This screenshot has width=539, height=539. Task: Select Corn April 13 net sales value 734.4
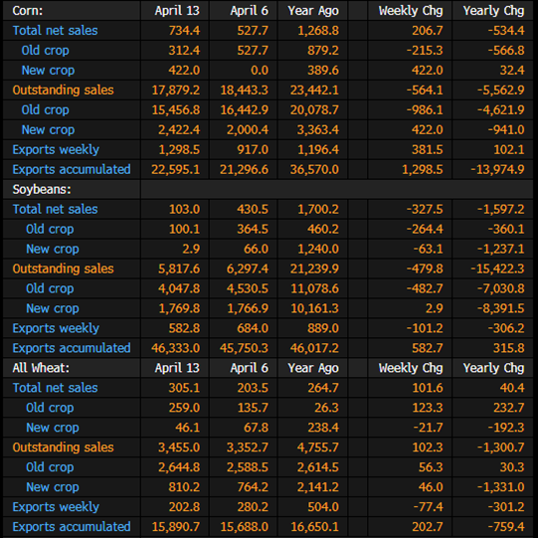[184, 31]
